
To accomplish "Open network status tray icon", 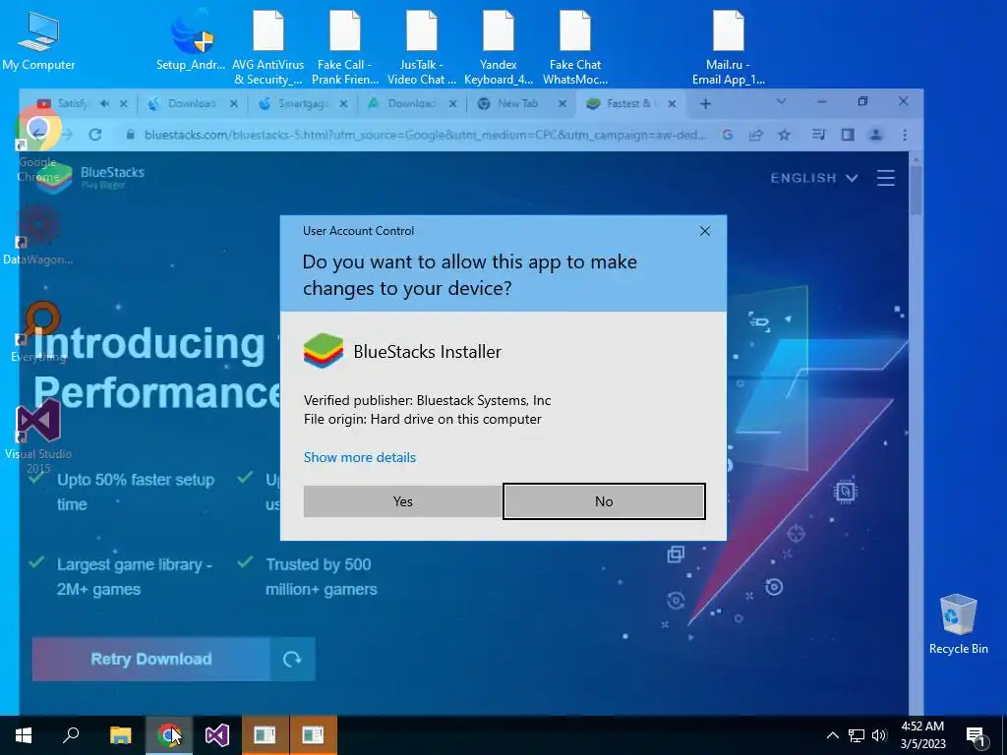I will (x=857, y=735).
